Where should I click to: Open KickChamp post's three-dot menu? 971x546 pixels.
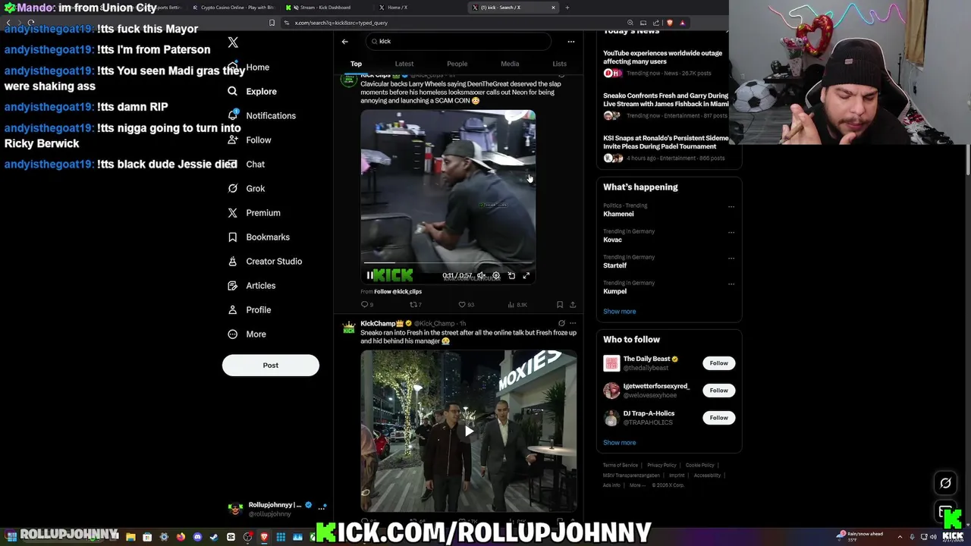coord(573,323)
